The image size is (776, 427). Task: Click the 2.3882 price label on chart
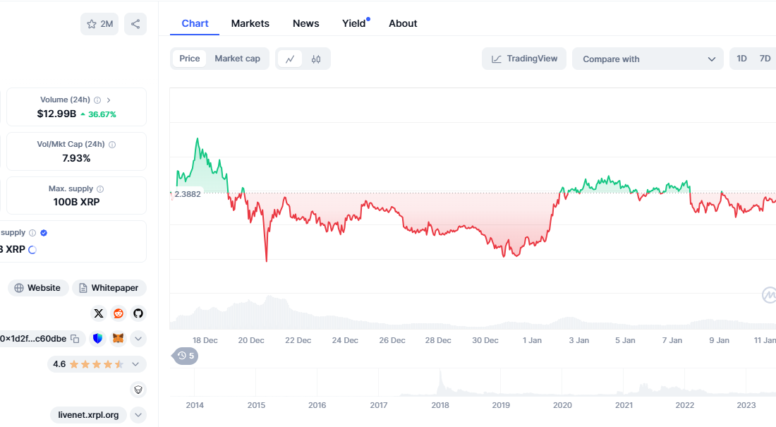click(x=188, y=194)
